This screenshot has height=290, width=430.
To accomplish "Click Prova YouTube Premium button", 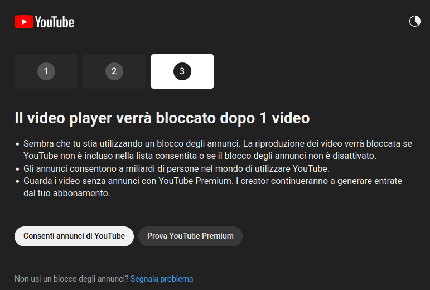I will 190,236.
